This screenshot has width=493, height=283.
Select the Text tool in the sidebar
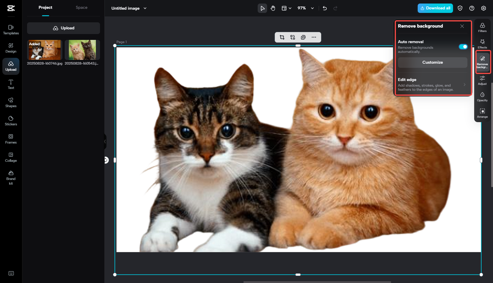[x=11, y=84]
